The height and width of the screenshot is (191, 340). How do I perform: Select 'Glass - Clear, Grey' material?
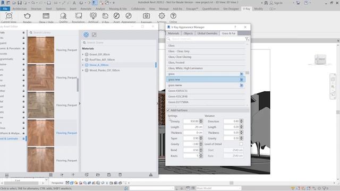(x=206, y=51)
